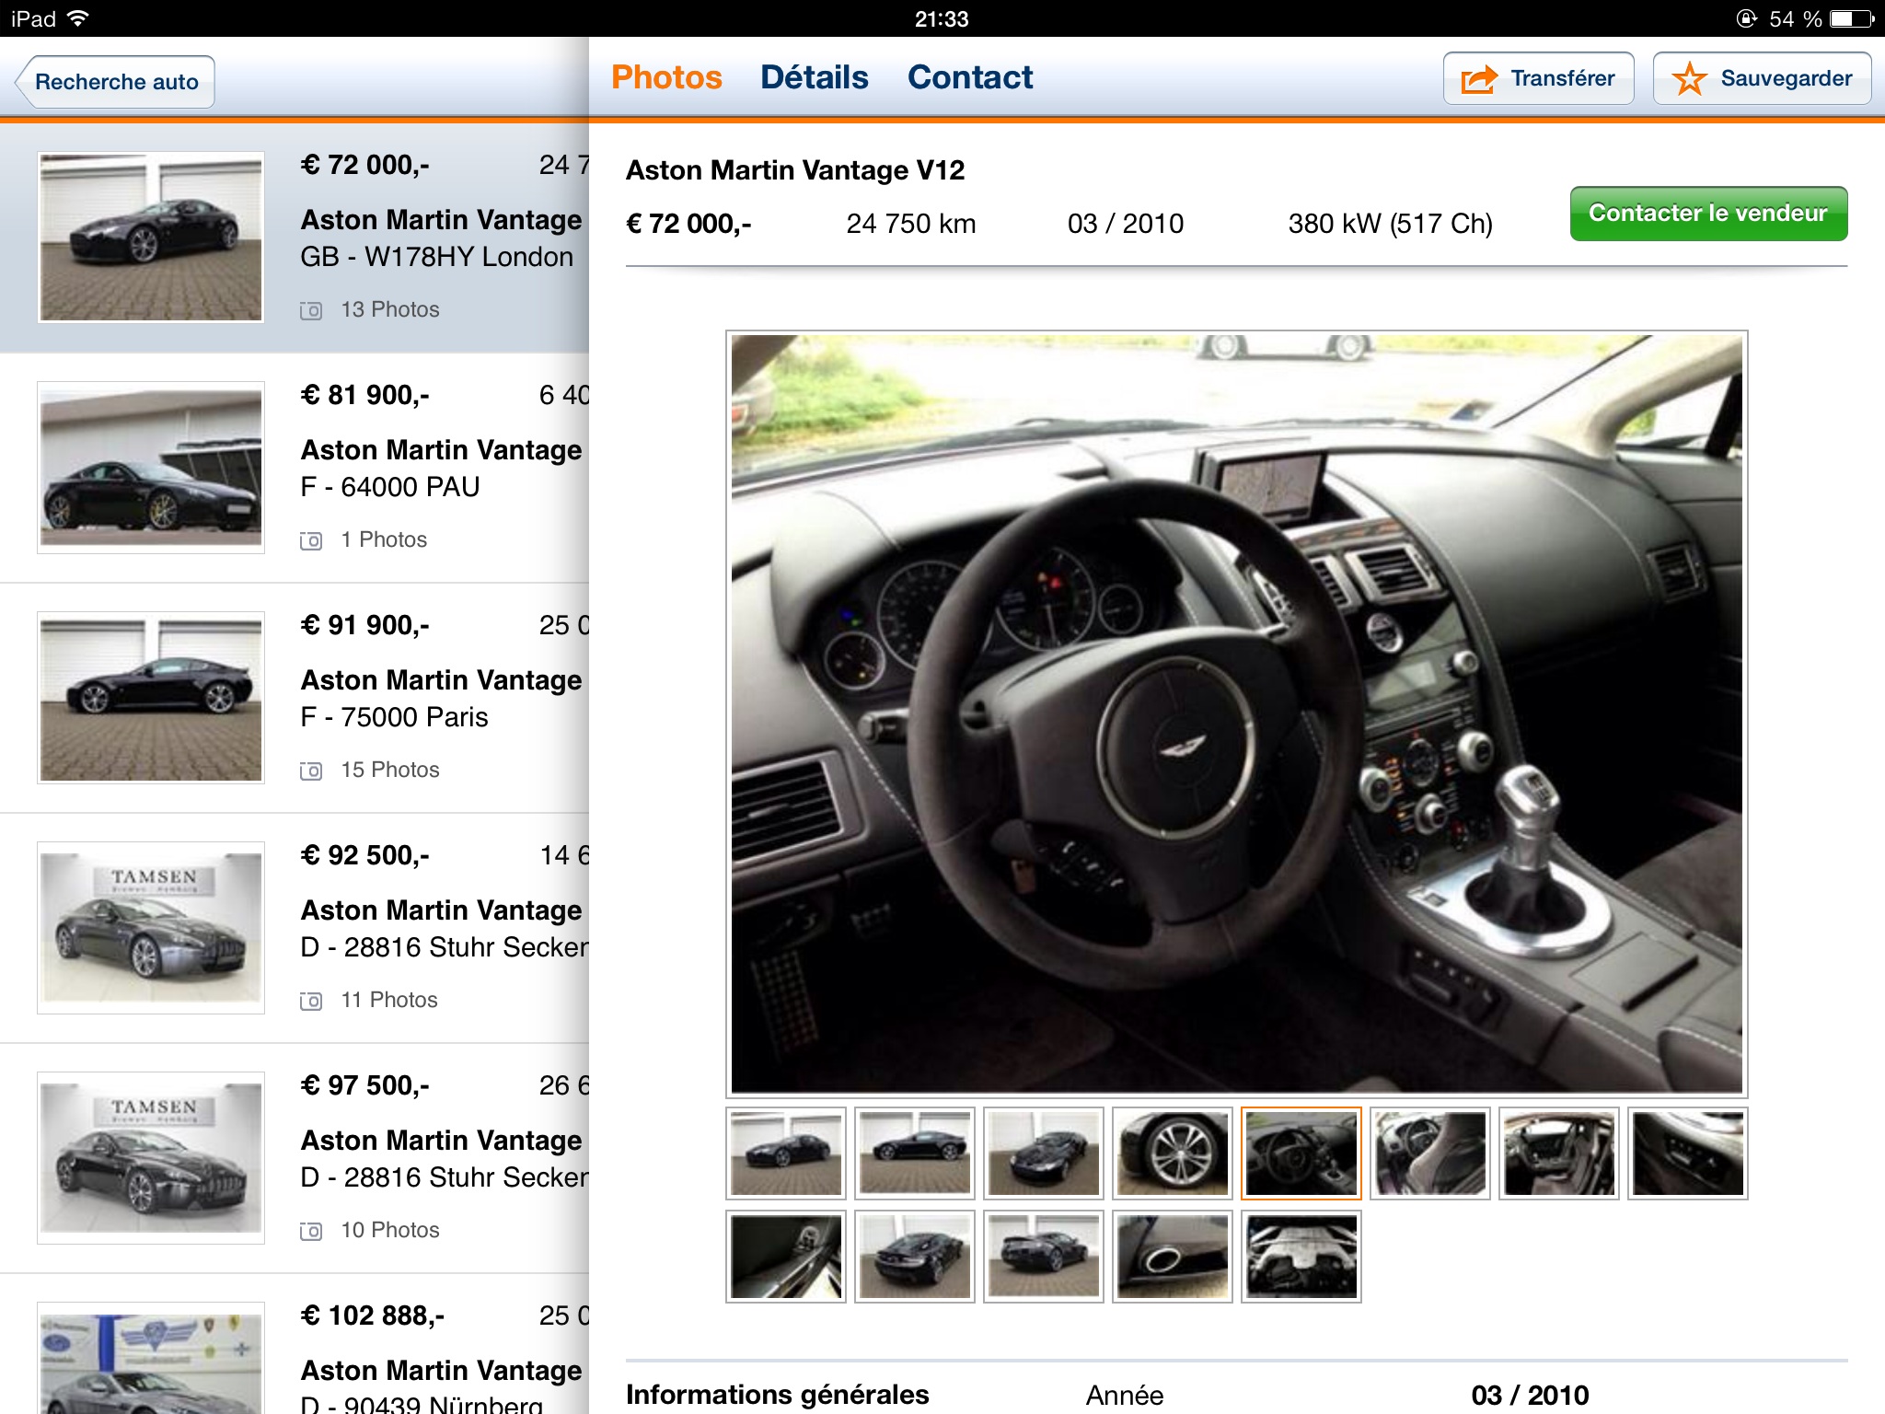Tap camera icon beside 1 Photos

pyautogui.click(x=311, y=540)
